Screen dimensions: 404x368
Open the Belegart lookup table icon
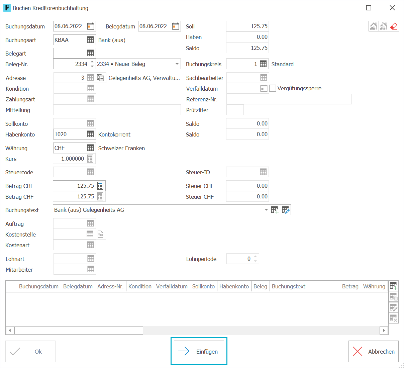[90, 53]
